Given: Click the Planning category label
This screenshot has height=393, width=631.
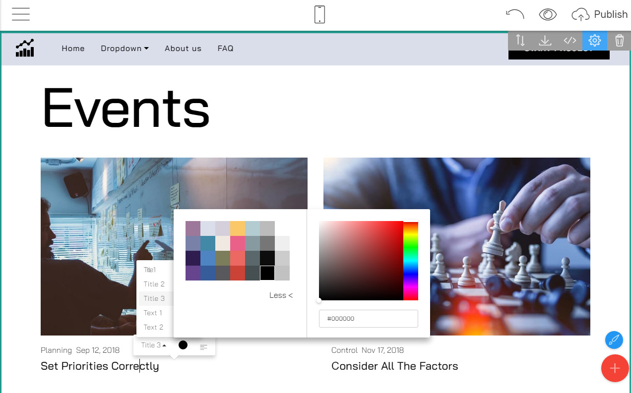Looking at the screenshot, I should tap(56, 350).
